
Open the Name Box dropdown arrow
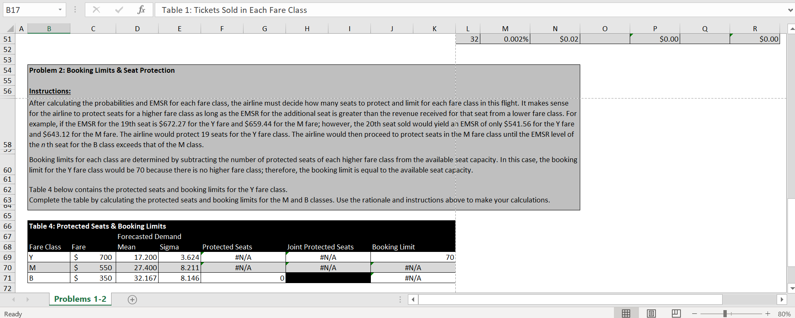click(x=60, y=10)
